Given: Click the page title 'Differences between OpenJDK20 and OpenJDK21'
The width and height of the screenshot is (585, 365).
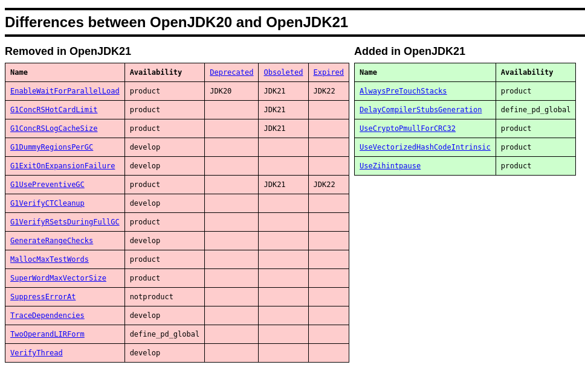Looking at the screenshot, I should tap(176, 22).
